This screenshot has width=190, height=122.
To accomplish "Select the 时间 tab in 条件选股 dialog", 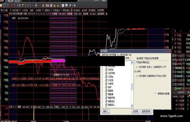I will click(127, 58).
